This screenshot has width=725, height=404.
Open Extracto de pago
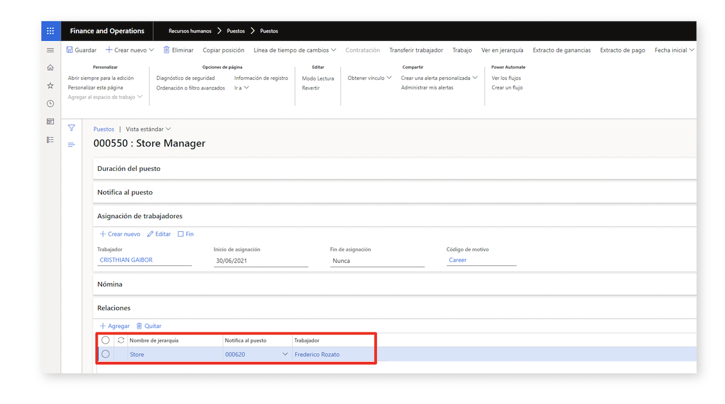point(622,50)
